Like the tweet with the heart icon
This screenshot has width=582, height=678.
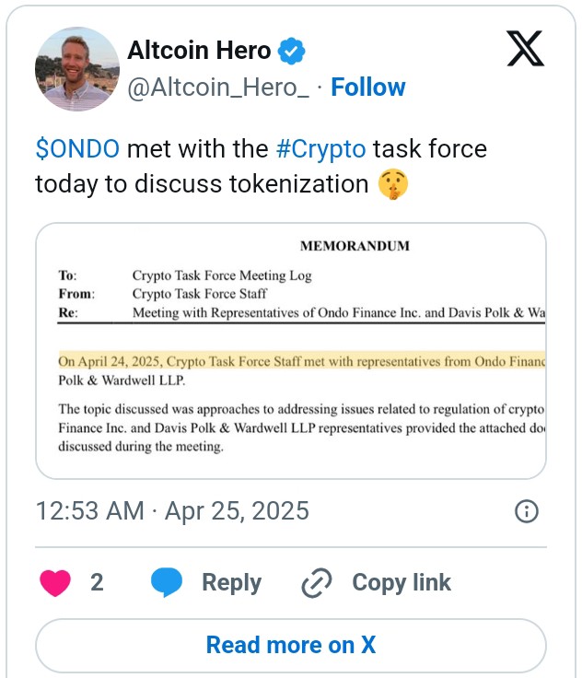[55, 582]
